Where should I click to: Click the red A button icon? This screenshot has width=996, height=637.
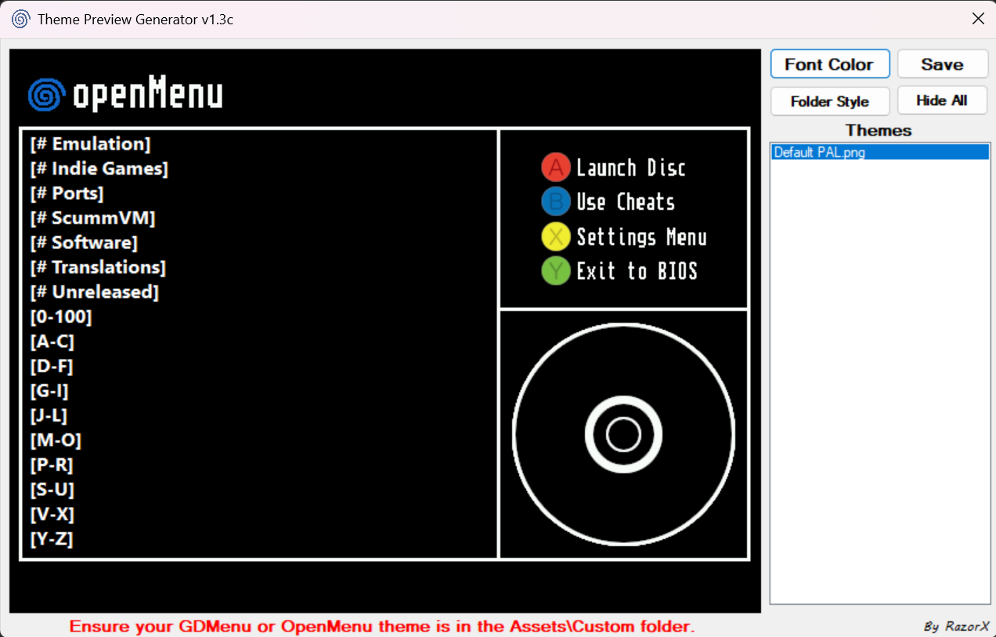click(x=555, y=168)
